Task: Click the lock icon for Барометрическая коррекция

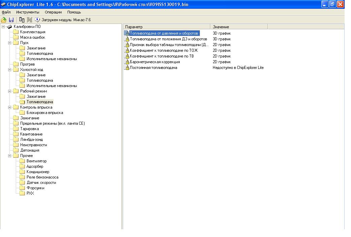Action: coord(127,62)
